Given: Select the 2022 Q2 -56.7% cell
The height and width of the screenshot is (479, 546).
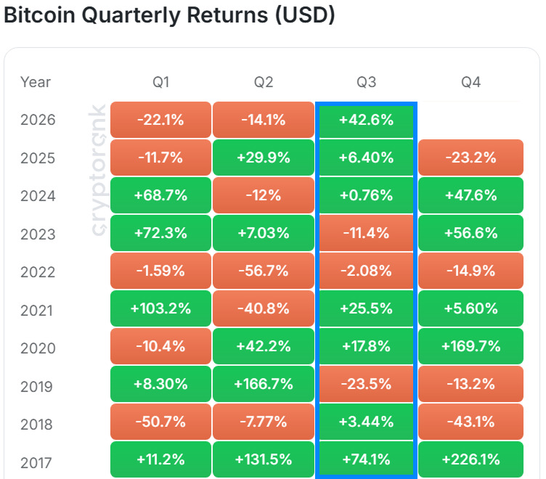Looking at the screenshot, I should pyautogui.click(x=264, y=271).
